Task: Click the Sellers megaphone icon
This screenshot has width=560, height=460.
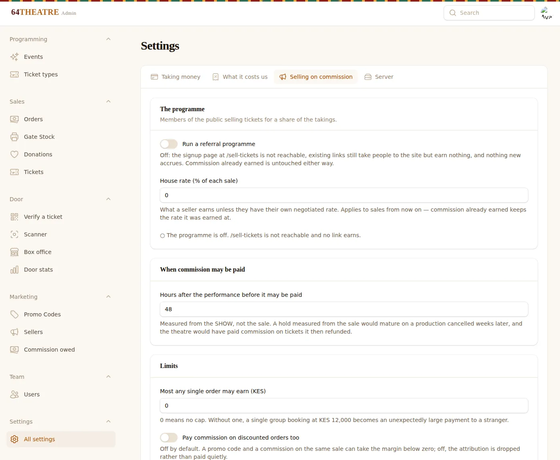Action: 14,332
